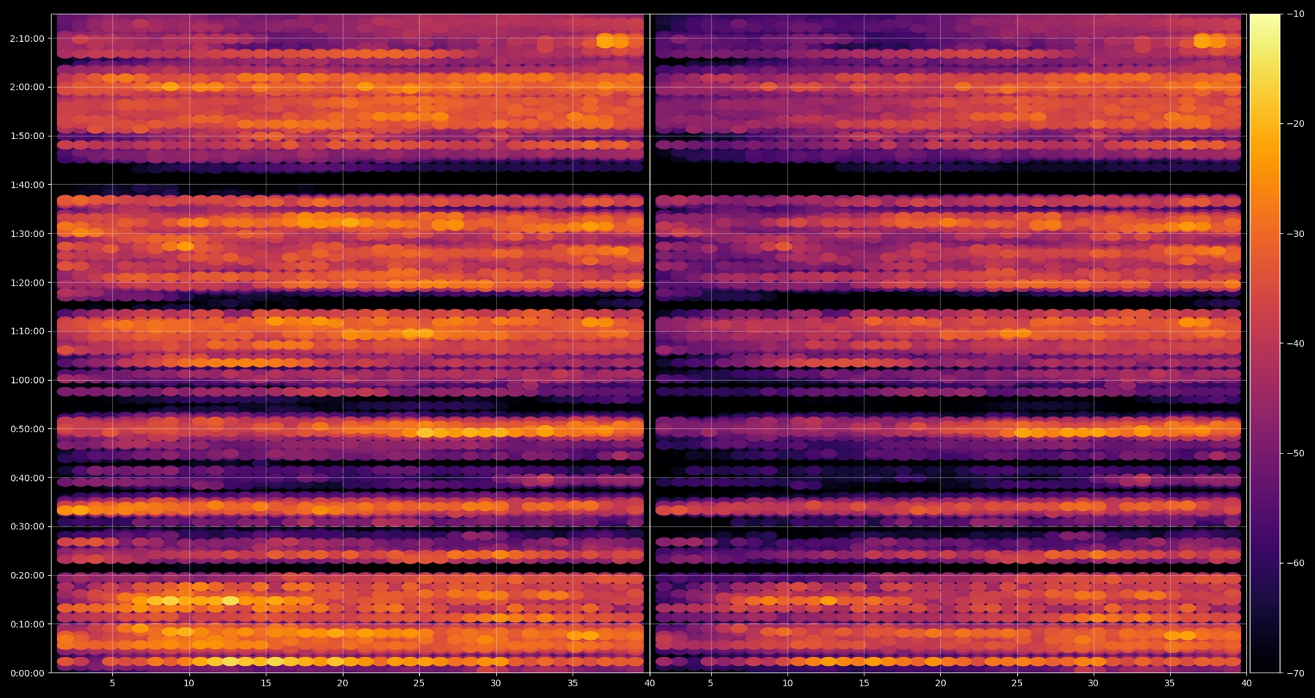Click x-axis label 25 under the right plot

click(1017, 683)
